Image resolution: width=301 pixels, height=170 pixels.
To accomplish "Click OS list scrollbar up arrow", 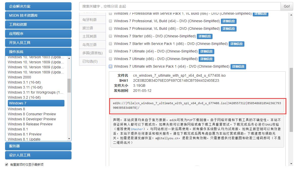I will pyautogui.click(x=69, y=58).
